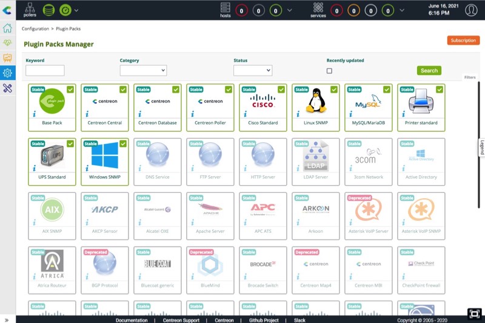Toggle the Recently updated checkbox
The width and height of the screenshot is (485, 323).
coord(329,71)
